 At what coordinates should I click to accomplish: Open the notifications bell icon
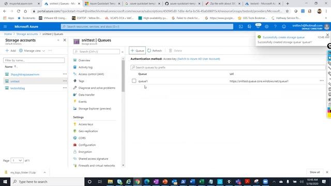coord(258,26)
